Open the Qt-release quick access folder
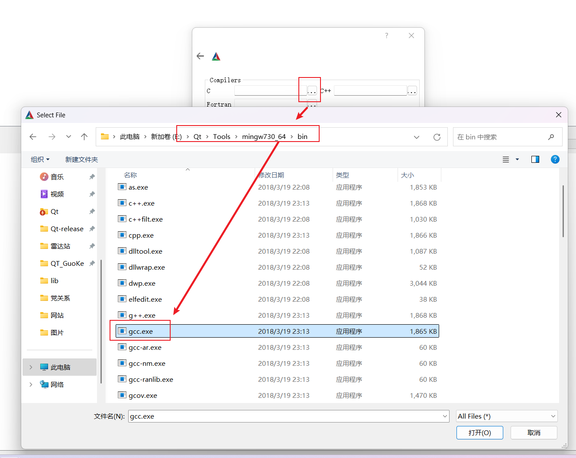576x458 pixels. point(67,229)
